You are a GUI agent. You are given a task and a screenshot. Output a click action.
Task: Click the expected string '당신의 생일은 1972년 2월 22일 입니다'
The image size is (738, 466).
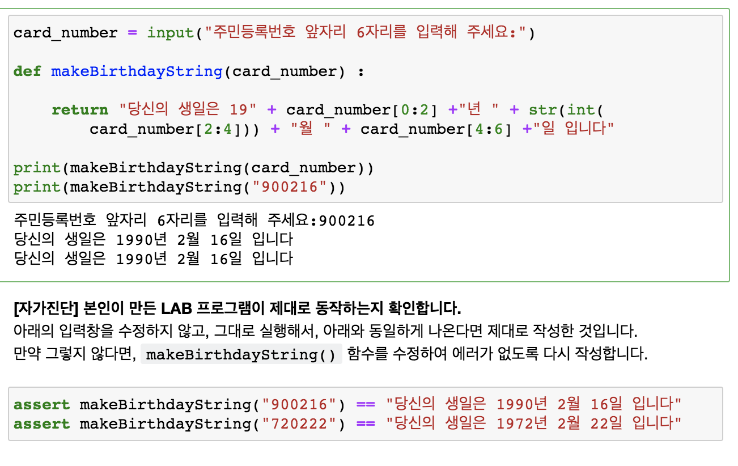tap(533, 424)
